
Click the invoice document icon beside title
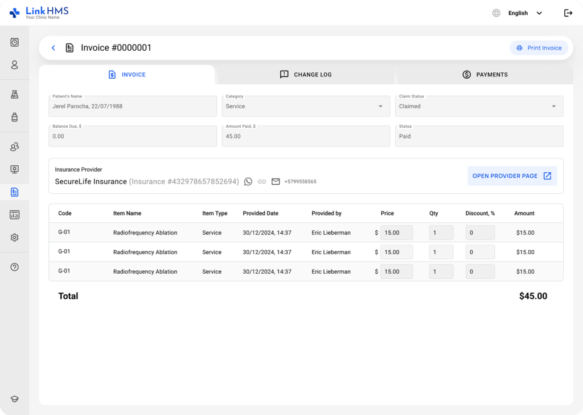pyautogui.click(x=69, y=48)
